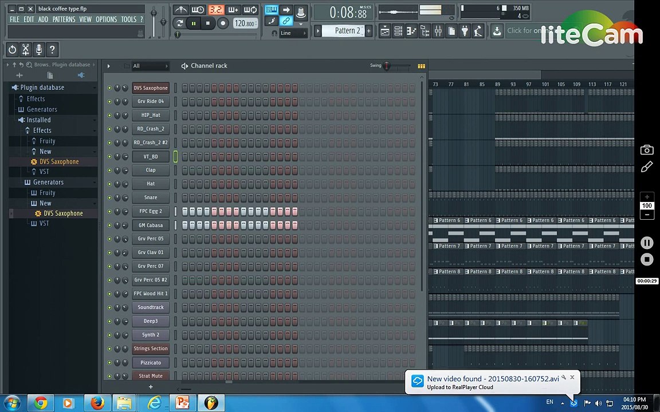Open the tempo tapper icon
The width and height of the screenshot is (660, 412).
478,31
